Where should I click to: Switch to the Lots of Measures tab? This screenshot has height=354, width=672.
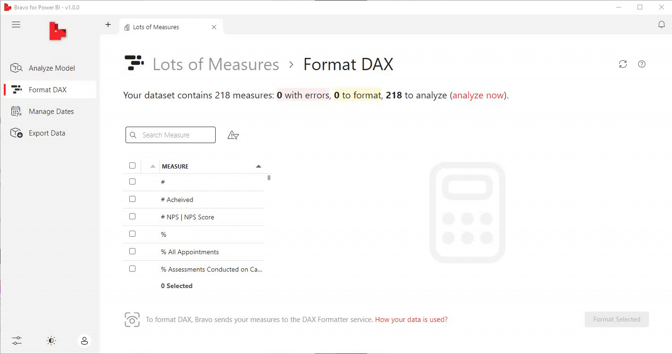coord(156,27)
